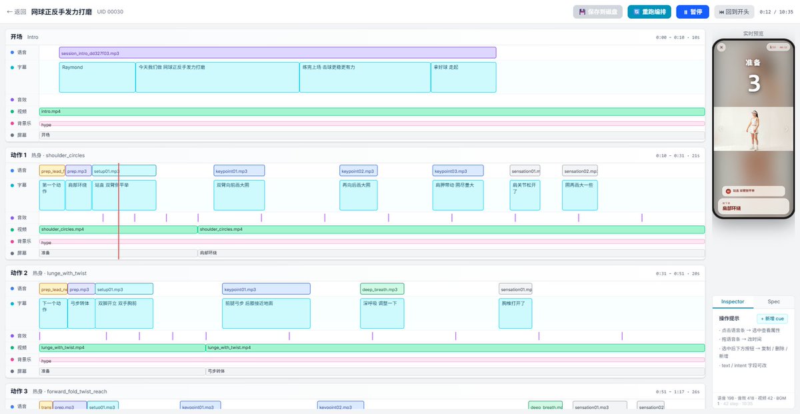The image size is (800, 414).
Task: Click the left arrow in the phone preview
Action: coord(721,129)
